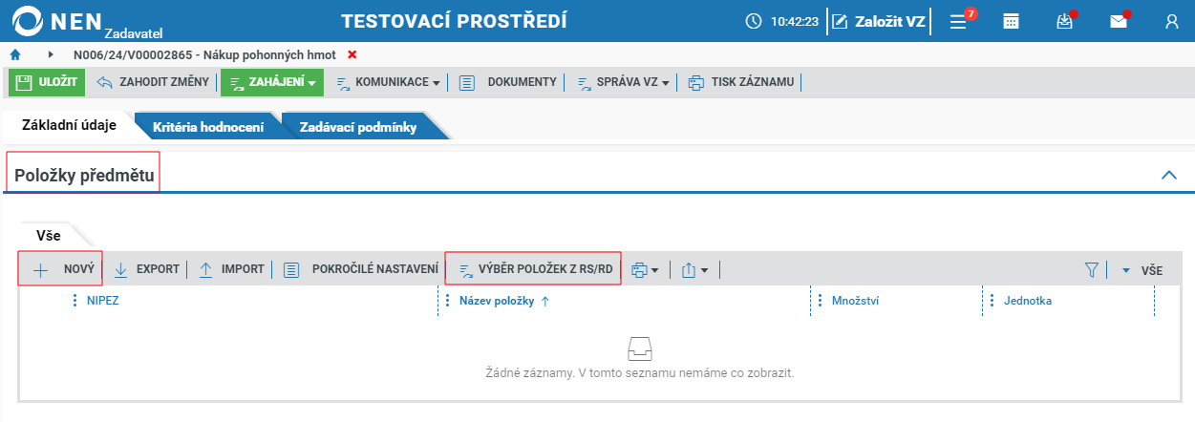Click the filter funnel icon
Image resolution: width=1195 pixels, height=422 pixels.
coord(1092,270)
